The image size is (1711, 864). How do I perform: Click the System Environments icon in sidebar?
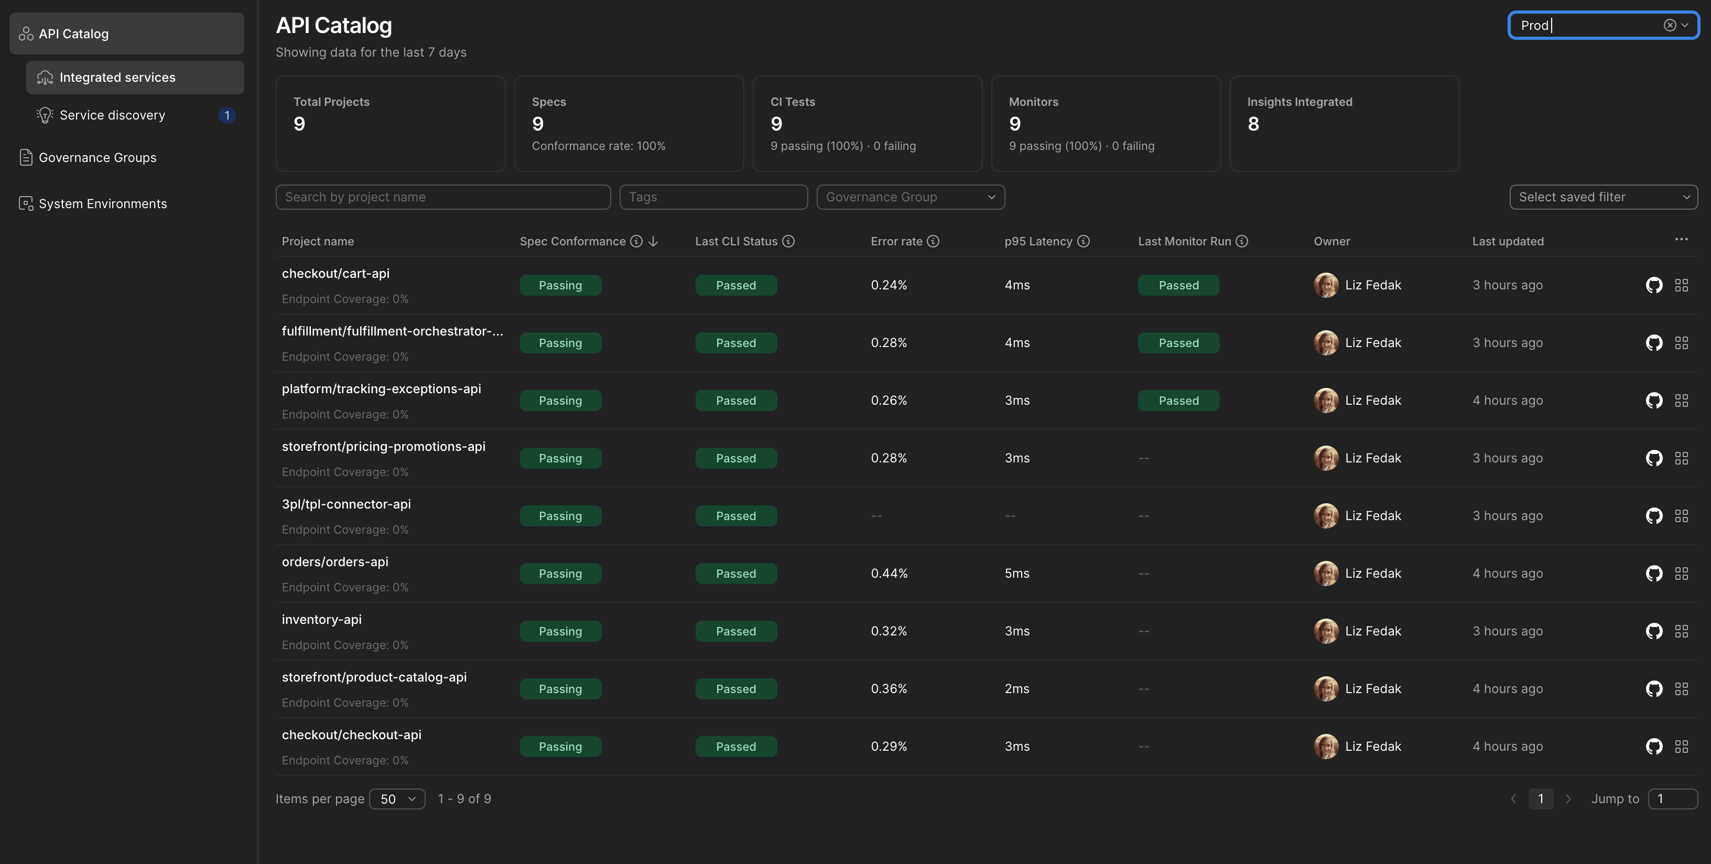pos(25,203)
